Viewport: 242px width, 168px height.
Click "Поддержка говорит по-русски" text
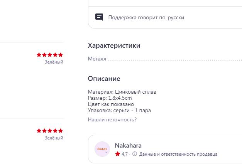click(x=146, y=17)
